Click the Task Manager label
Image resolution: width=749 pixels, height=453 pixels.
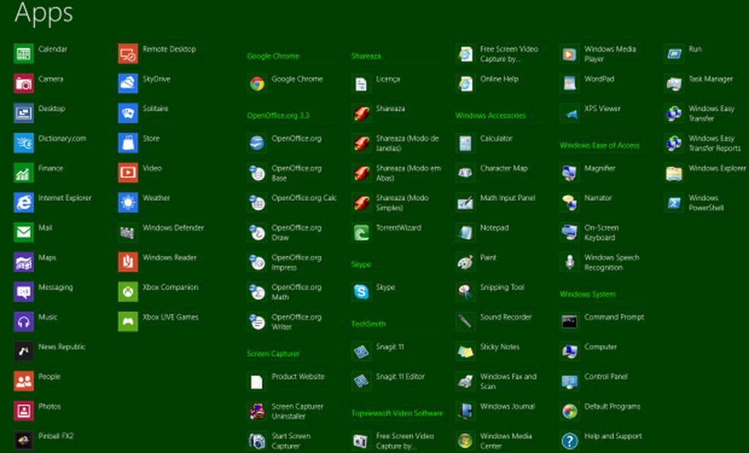(x=710, y=79)
